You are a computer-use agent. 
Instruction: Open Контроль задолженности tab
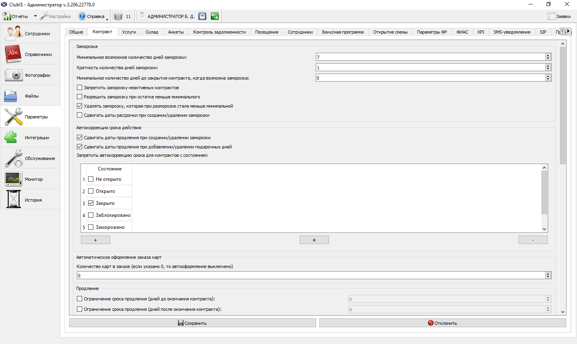pyautogui.click(x=219, y=32)
